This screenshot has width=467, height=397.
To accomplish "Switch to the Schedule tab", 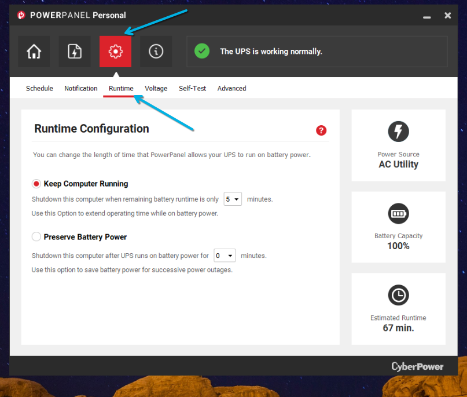I will click(39, 89).
